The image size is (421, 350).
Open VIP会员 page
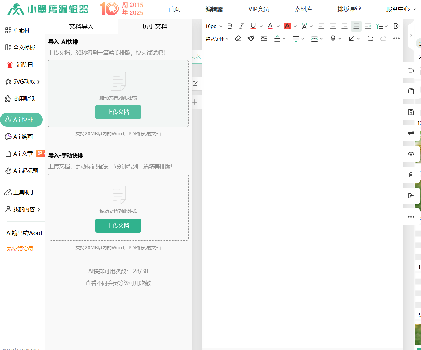click(258, 9)
